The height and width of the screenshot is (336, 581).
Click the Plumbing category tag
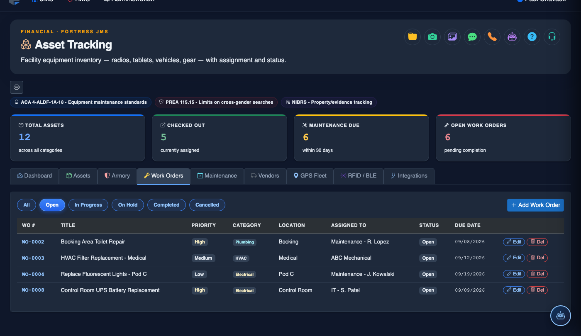245,242
